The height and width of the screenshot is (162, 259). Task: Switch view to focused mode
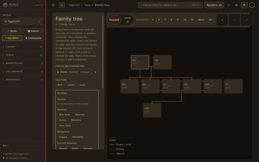(114, 20)
